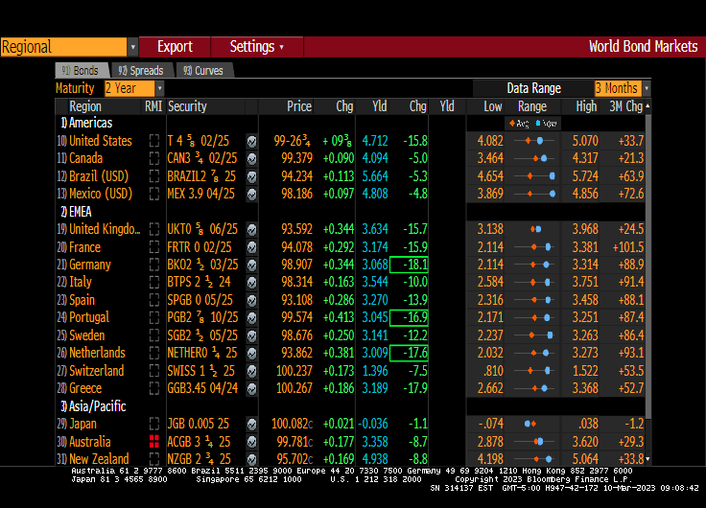This screenshot has width=706, height=508.
Task: Click the chart icon next to CAN3 security
Action: (x=251, y=158)
